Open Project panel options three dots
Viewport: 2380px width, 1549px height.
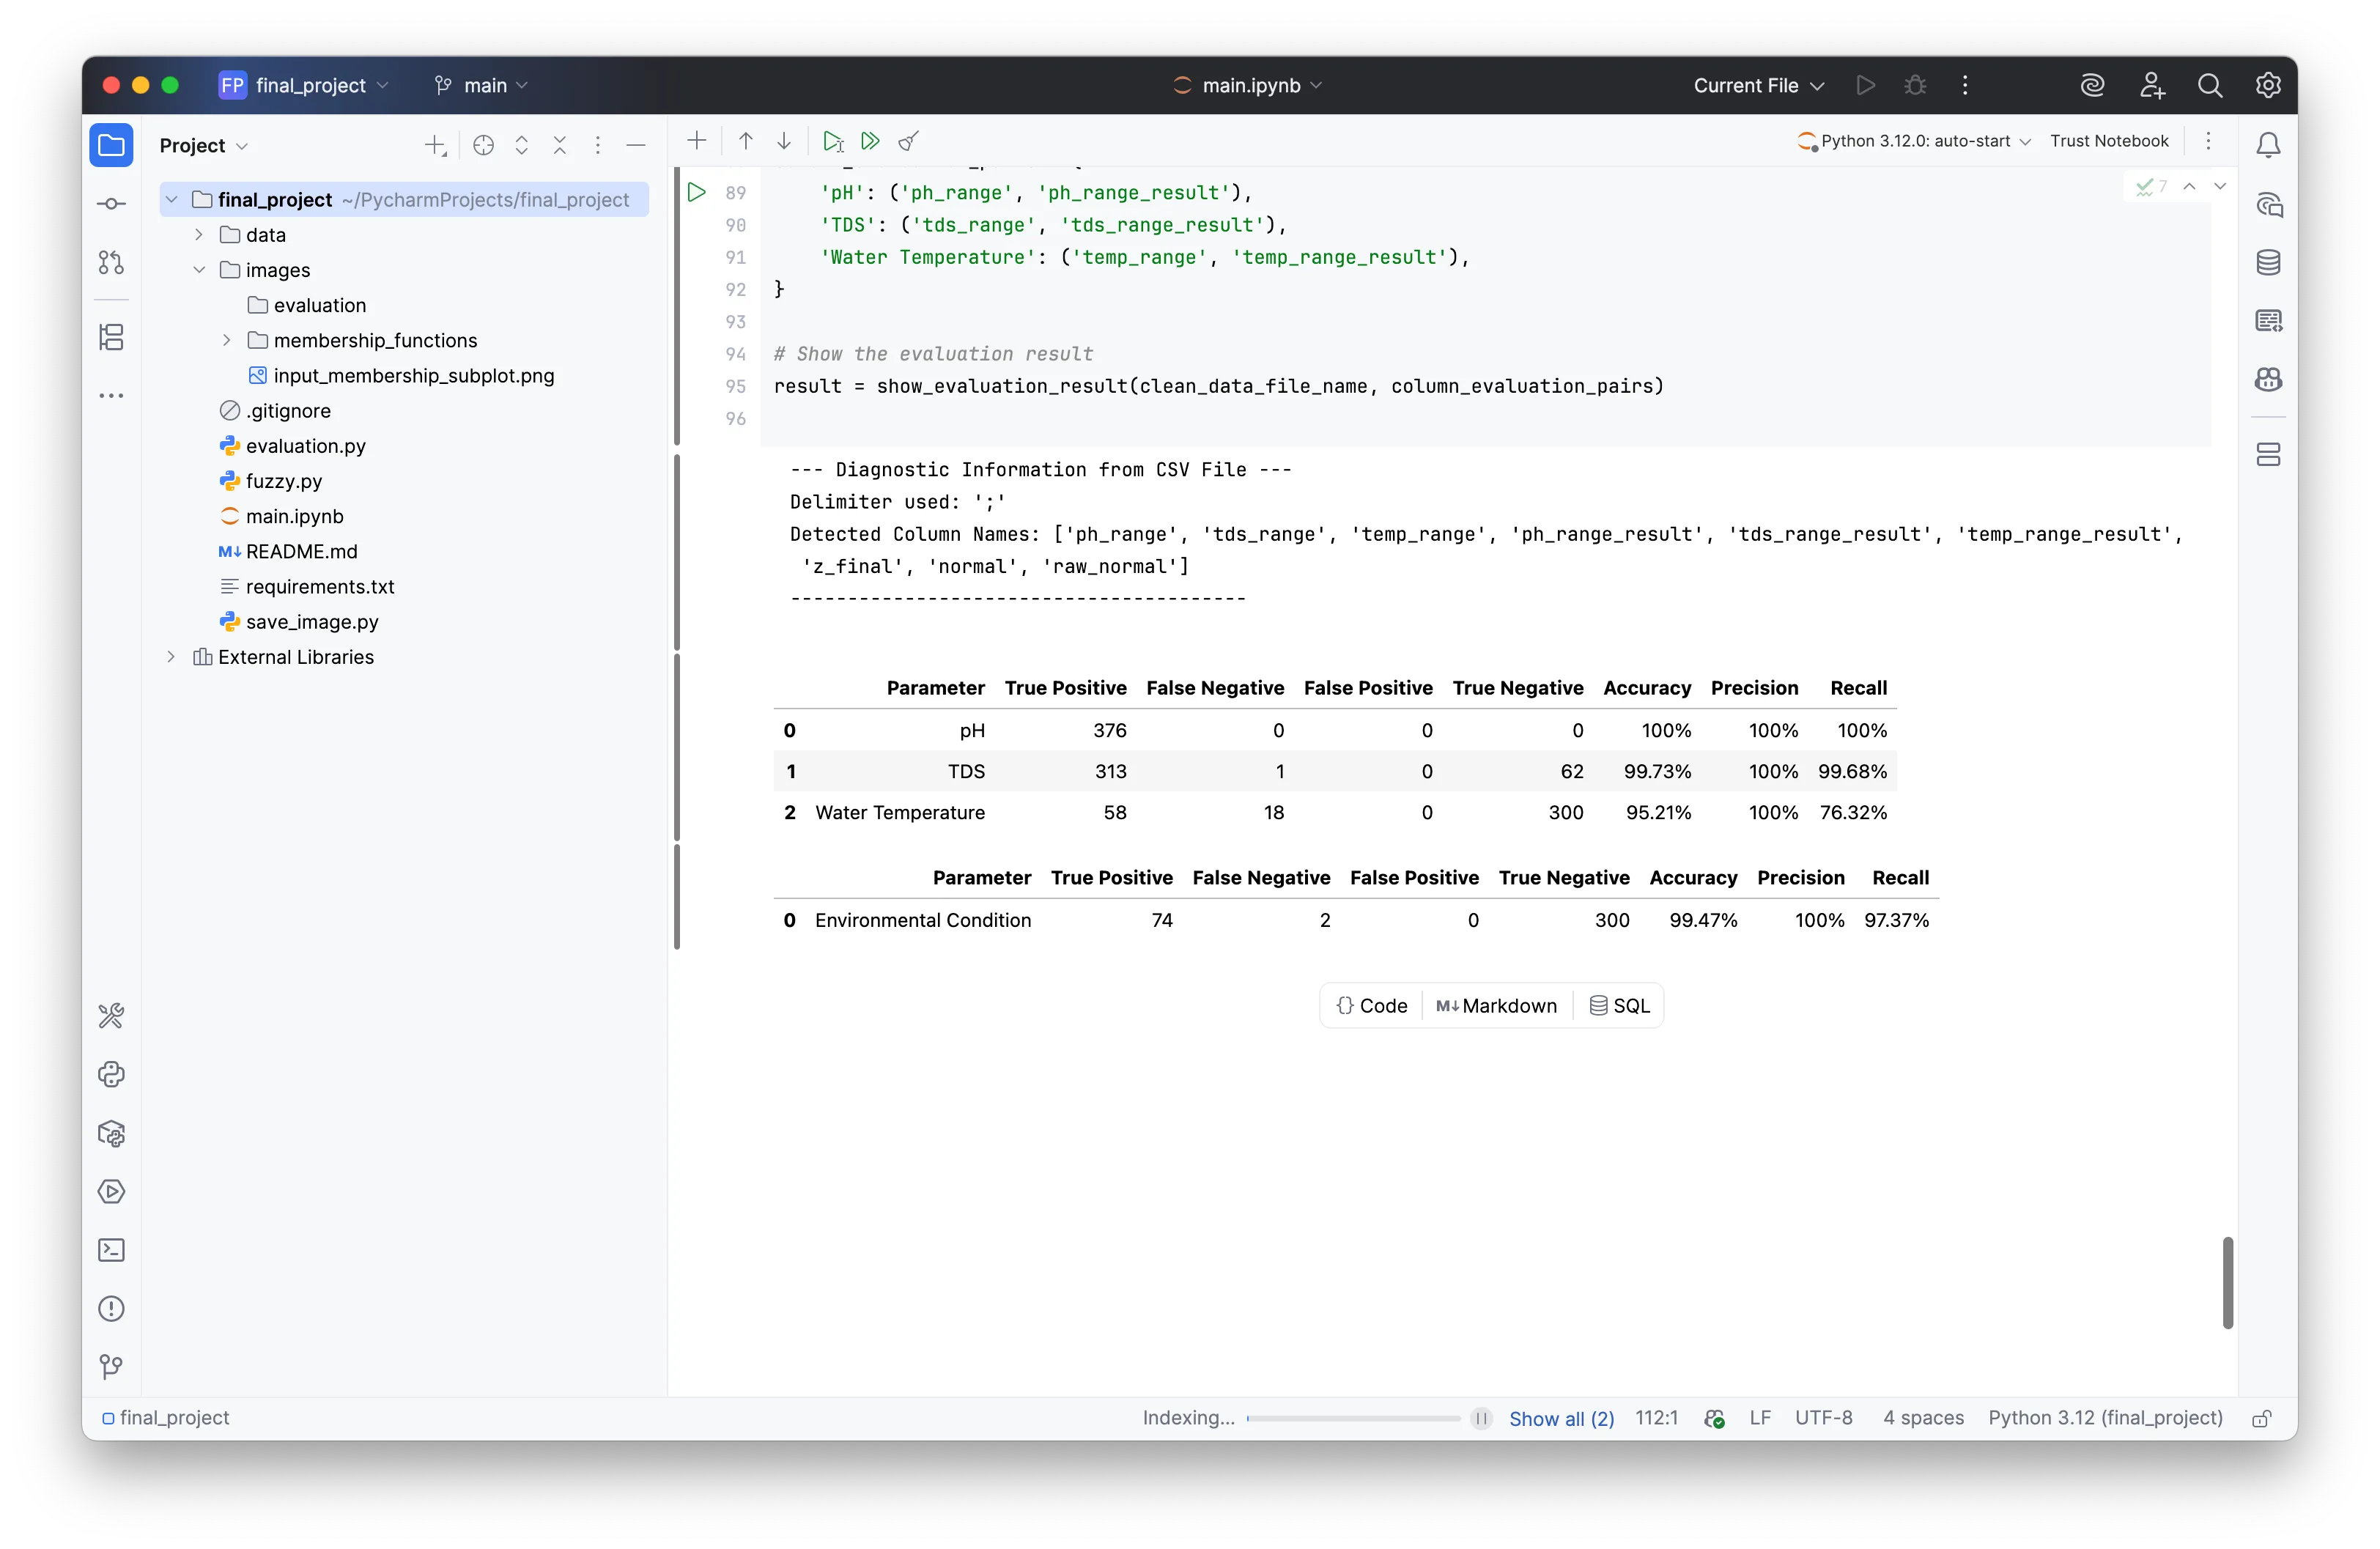[598, 146]
